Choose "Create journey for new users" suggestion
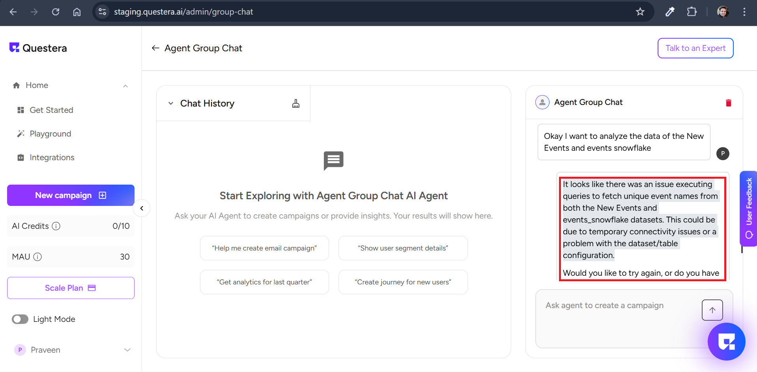The width and height of the screenshot is (757, 372). pos(403,282)
